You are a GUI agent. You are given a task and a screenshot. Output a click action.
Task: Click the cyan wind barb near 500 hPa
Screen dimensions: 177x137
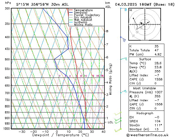tap(123, 59)
